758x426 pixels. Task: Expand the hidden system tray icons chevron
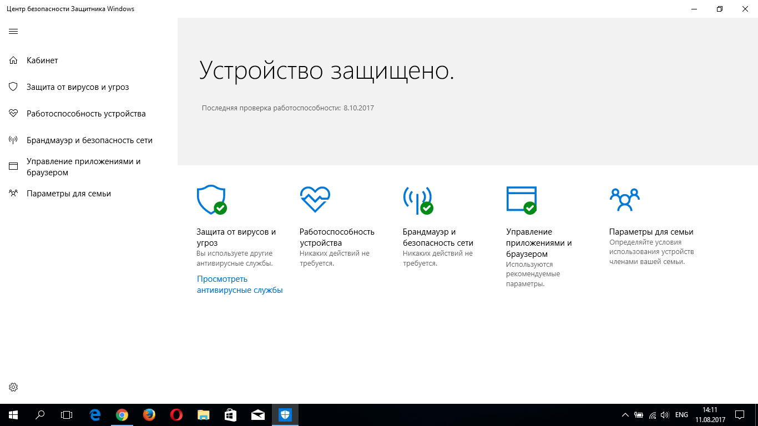[x=625, y=415]
